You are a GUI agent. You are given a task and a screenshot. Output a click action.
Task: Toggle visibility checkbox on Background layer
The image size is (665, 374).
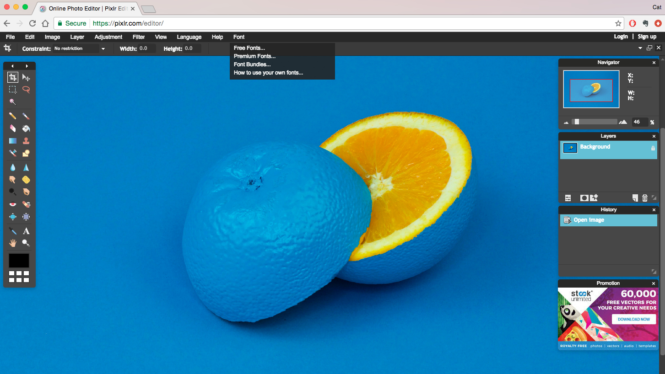pos(570,148)
